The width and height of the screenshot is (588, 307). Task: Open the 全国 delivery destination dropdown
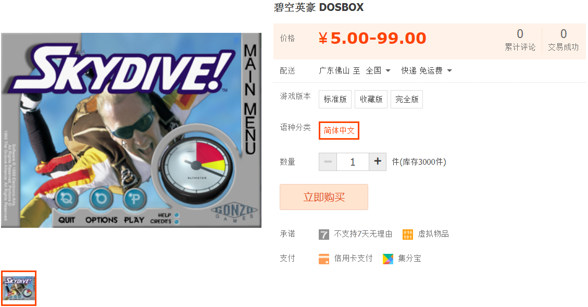point(378,70)
